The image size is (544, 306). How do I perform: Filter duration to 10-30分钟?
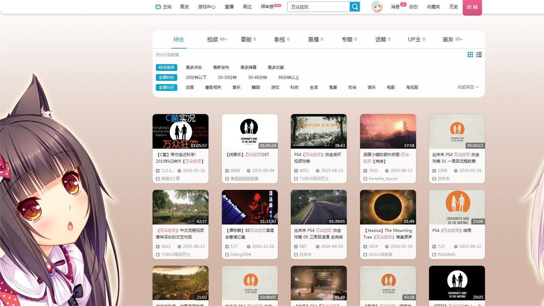[x=227, y=77]
